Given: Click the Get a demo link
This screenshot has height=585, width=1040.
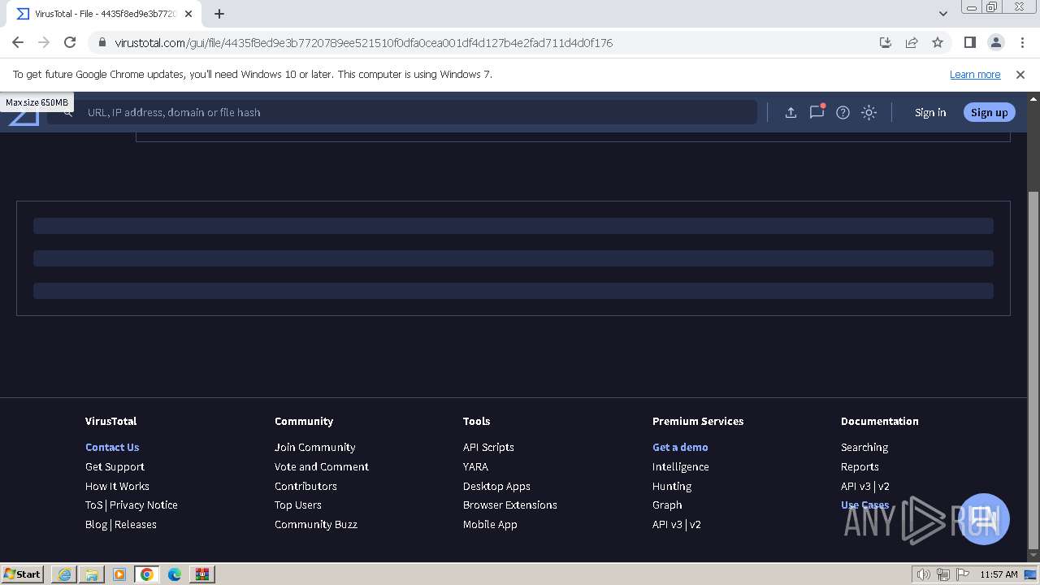Looking at the screenshot, I should tap(680, 447).
